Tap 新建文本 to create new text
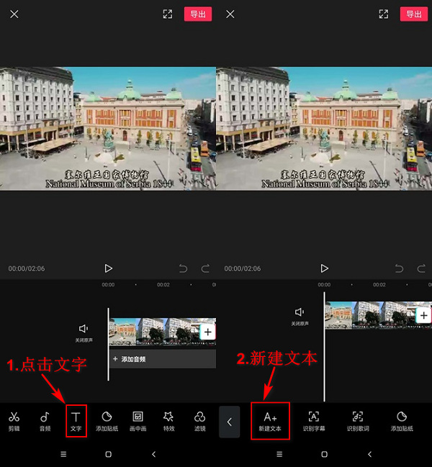The height and width of the screenshot is (467, 432). point(270,421)
